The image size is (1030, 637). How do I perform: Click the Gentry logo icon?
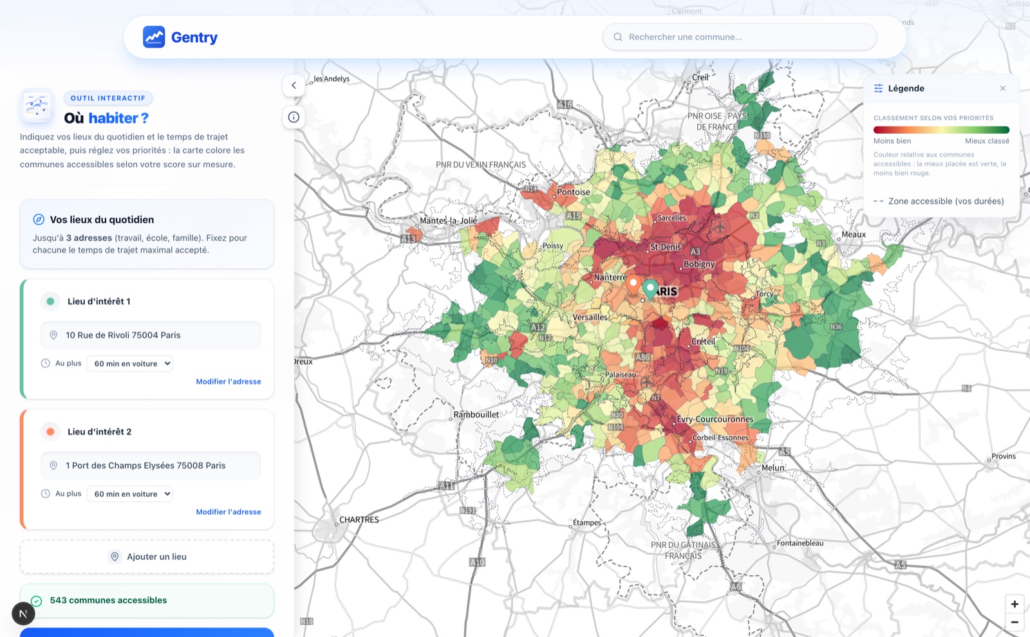(x=154, y=37)
